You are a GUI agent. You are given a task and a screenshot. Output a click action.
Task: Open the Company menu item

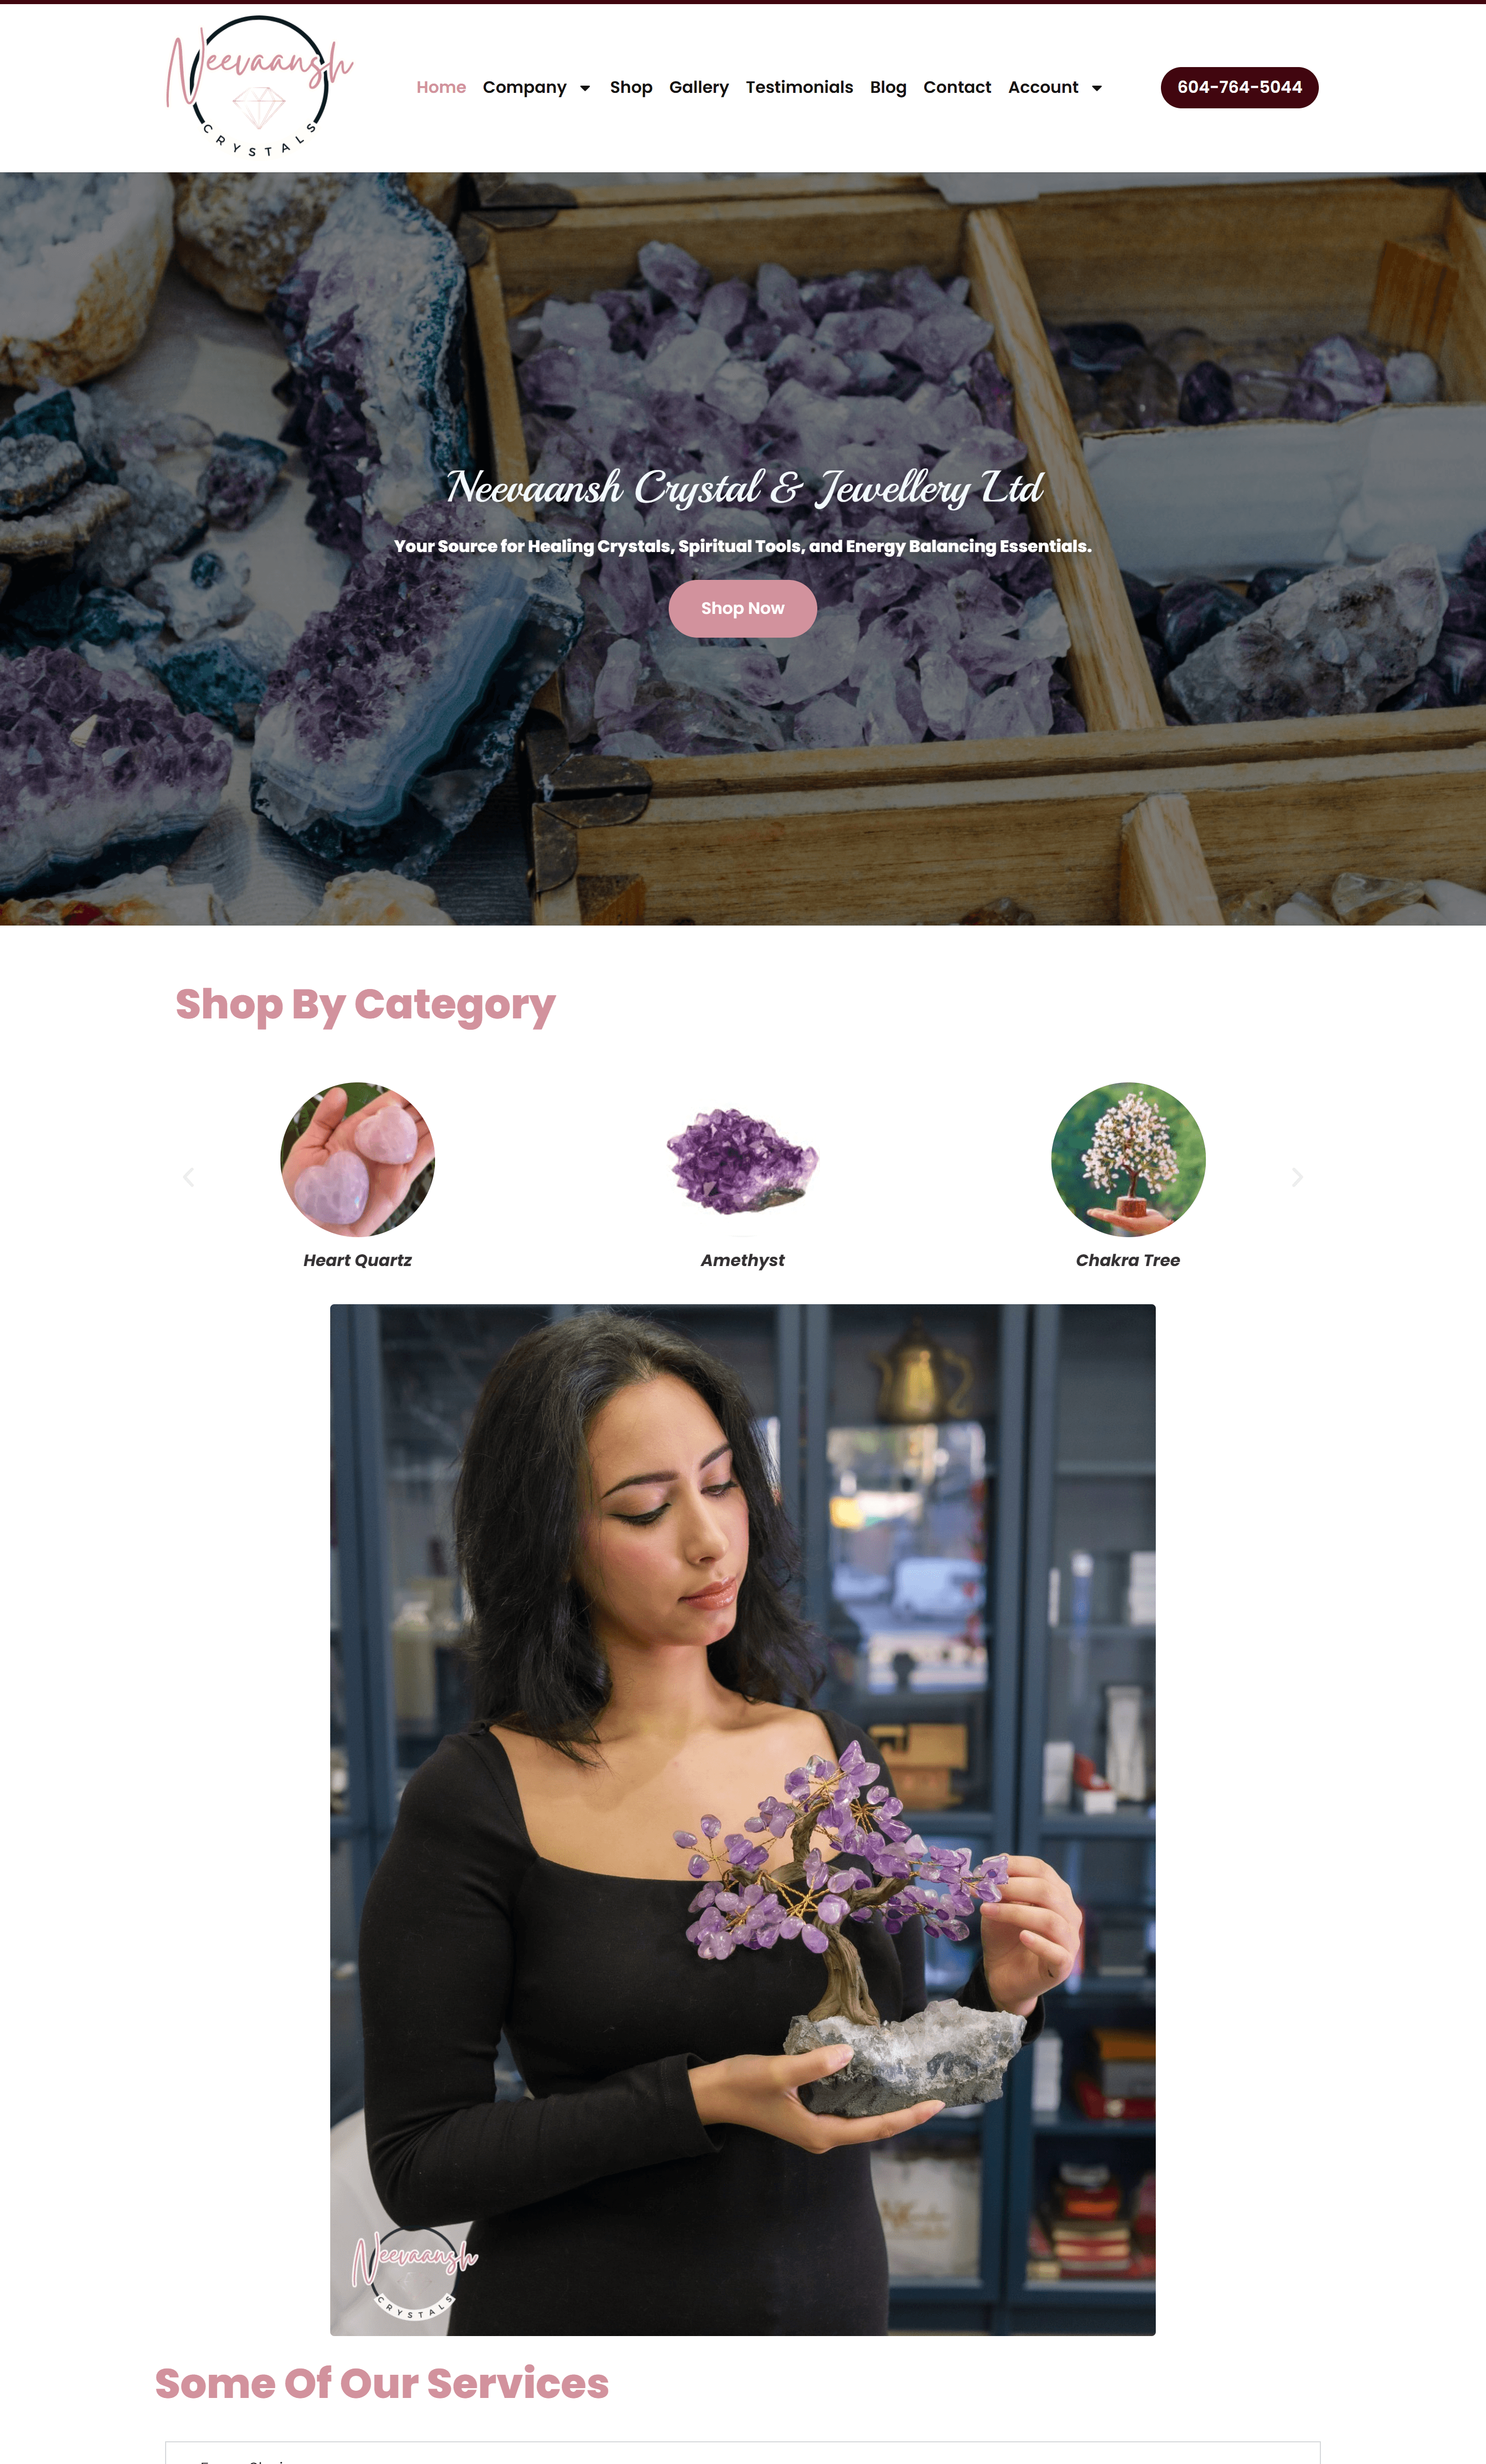pos(524,87)
